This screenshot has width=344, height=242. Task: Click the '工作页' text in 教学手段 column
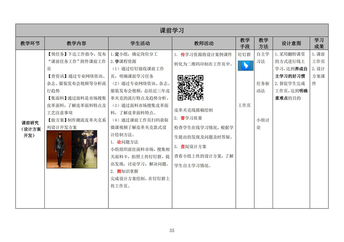point(244,105)
